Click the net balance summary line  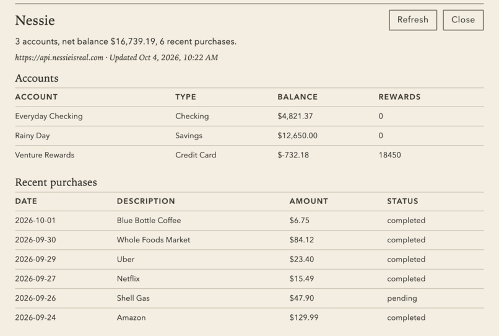[x=126, y=42]
